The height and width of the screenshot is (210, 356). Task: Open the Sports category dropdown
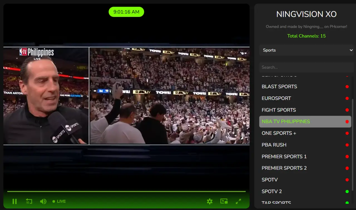(x=306, y=50)
